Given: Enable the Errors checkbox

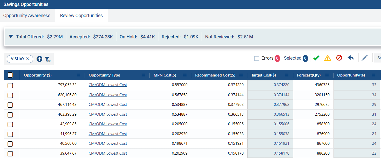Looking at the screenshot, I should coord(257,59).
